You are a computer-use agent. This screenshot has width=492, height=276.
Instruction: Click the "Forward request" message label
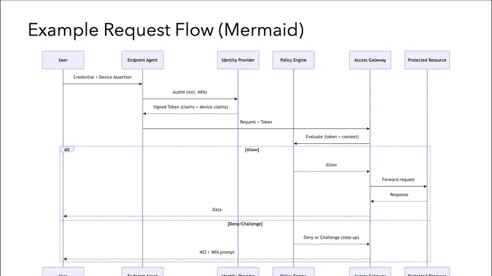(x=398, y=179)
